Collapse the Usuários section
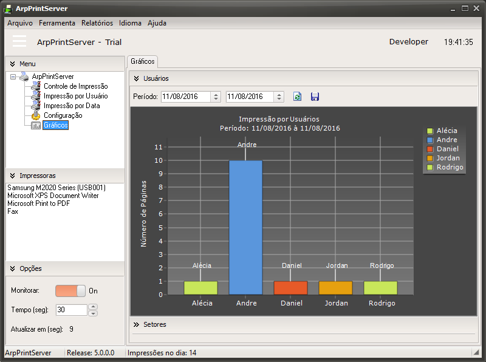 pos(136,78)
